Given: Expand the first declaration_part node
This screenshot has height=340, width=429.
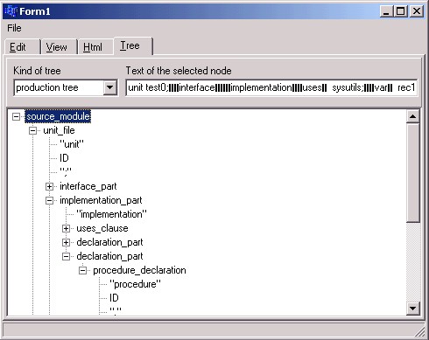Looking at the screenshot, I should click(66, 242).
